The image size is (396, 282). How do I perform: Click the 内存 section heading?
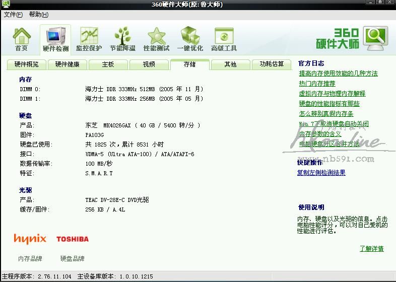click(x=26, y=80)
